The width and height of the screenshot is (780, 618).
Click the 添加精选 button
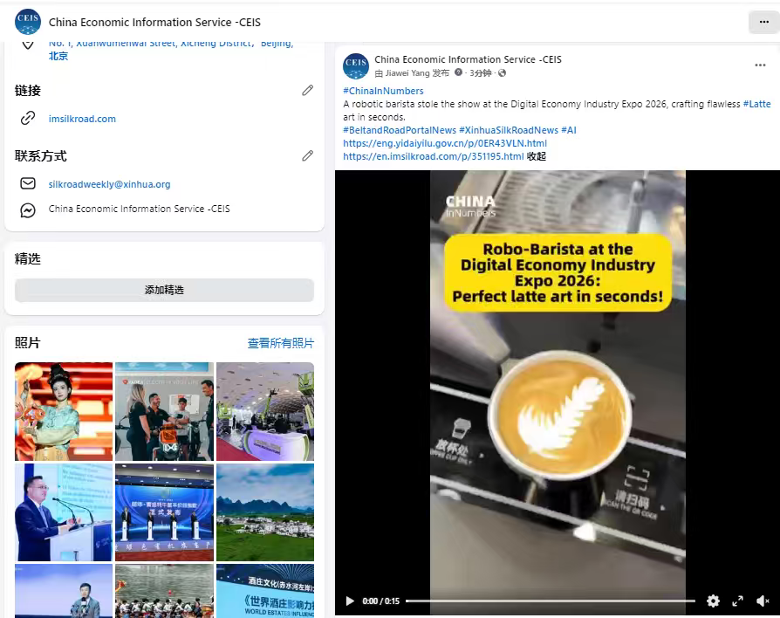[164, 290]
